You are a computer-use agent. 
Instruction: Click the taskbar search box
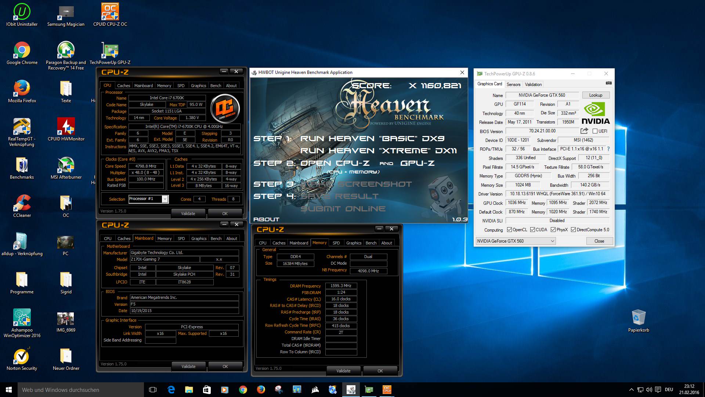[x=81, y=390]
